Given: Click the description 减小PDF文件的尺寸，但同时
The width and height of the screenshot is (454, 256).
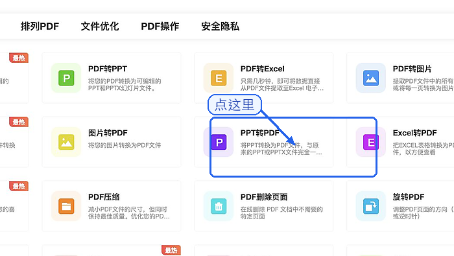Looking at the screenshot, I should coord(128,209).
